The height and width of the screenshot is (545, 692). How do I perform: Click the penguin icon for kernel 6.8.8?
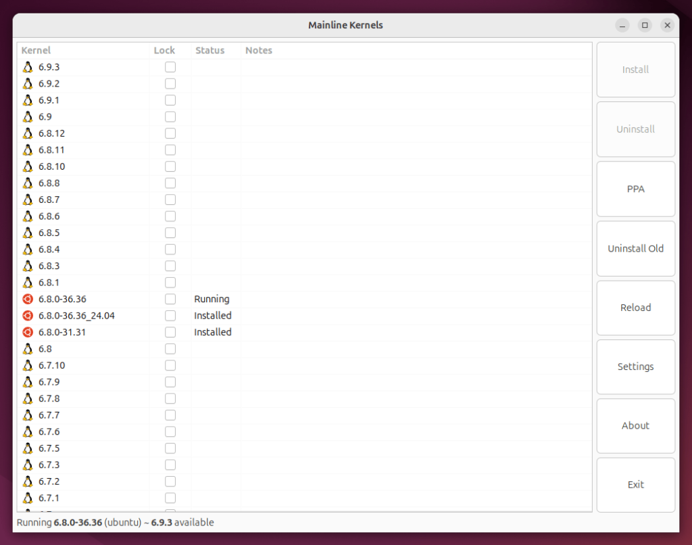click(x=28, y=183)
